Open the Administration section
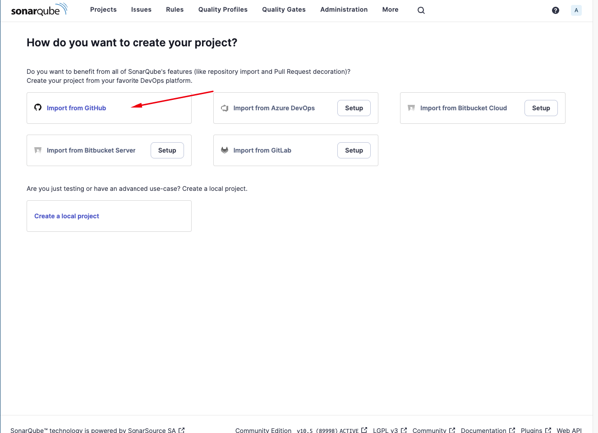The width and height of the screenshot is (598, 433). coord(344,9)
